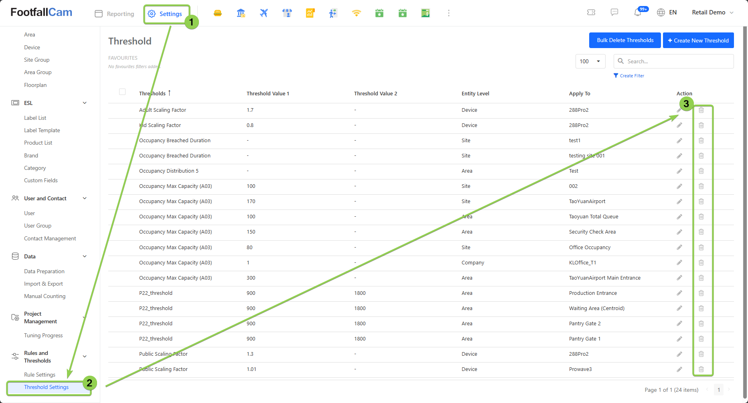Click the burger icon in the top bar

pos(218,13)
